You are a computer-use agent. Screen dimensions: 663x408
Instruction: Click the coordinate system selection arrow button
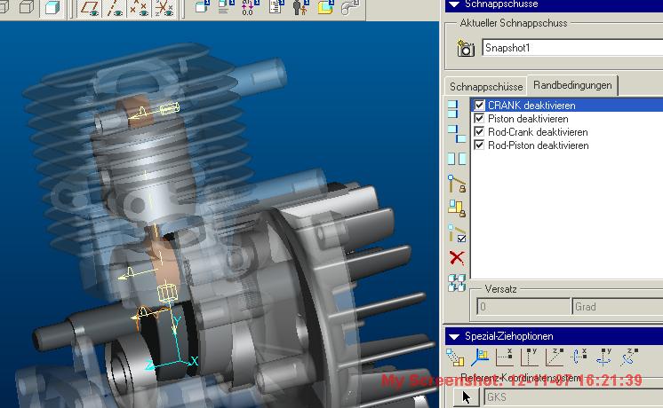point(465,398)
